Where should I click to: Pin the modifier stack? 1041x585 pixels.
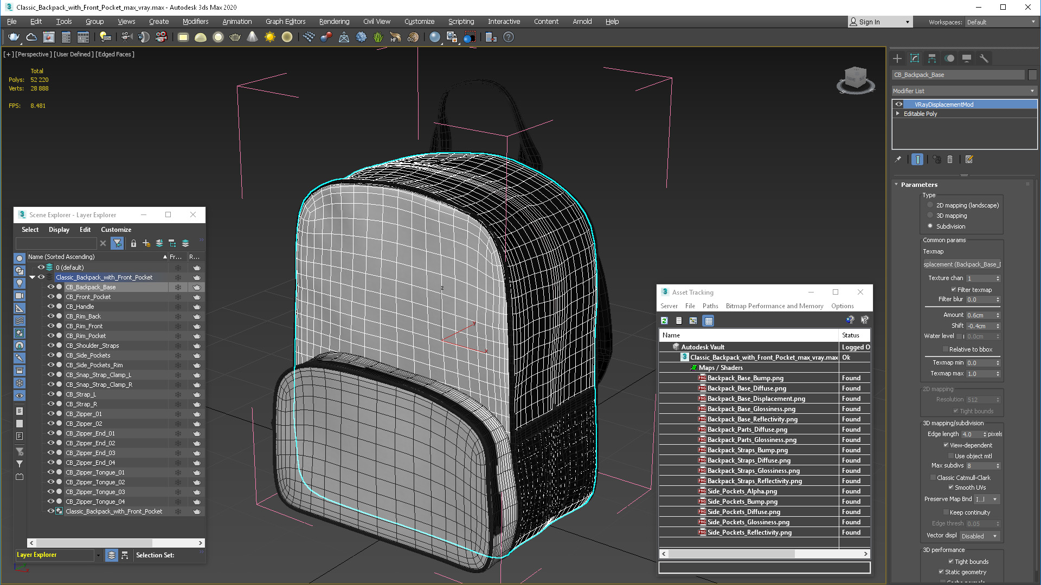(x=898, y=159)
